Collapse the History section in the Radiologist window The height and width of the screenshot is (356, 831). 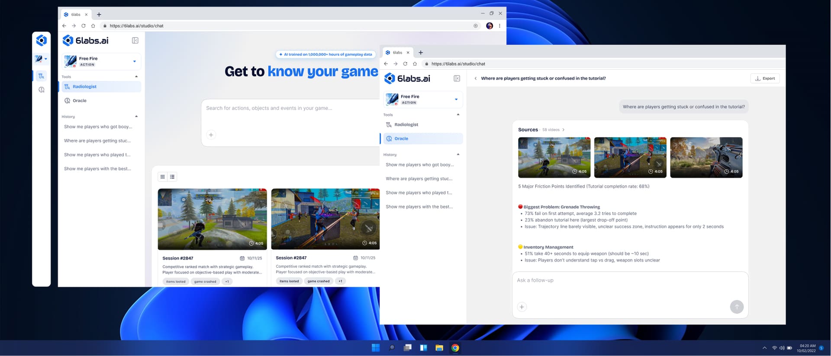[136, 116]
